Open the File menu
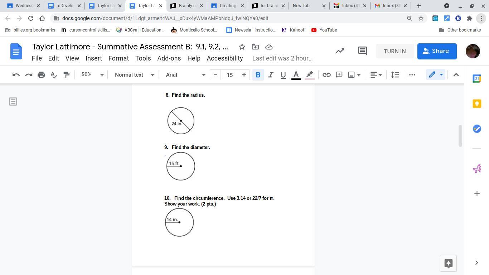 point(37,58)
